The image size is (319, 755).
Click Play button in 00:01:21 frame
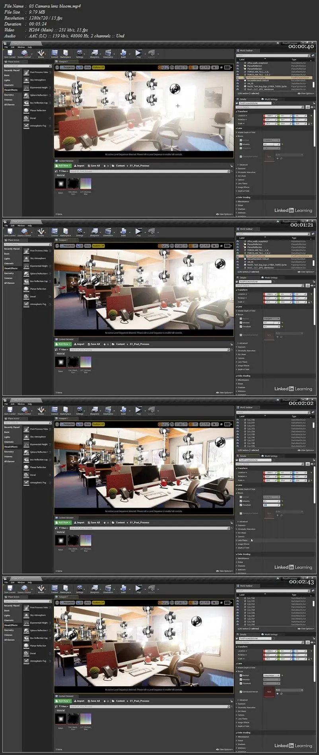pyautogui.click(x=138, y=232)
